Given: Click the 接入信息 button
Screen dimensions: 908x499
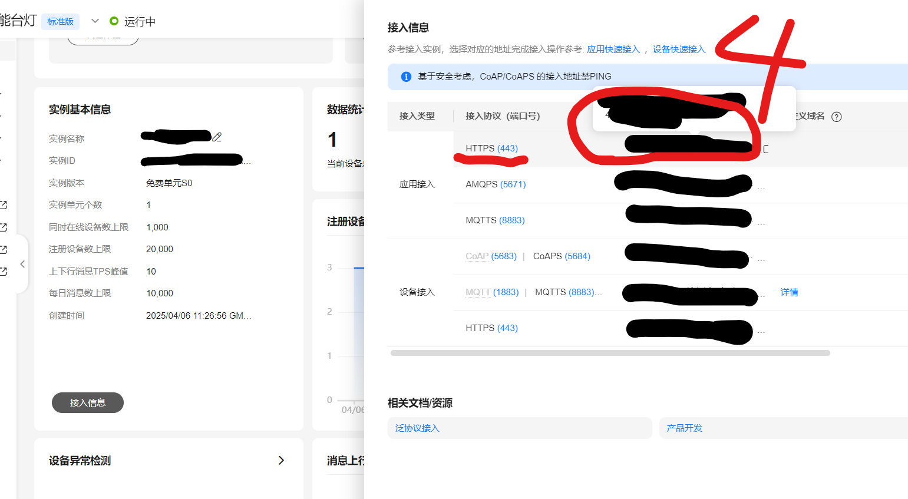Looking at the screenshot, I should tap(87, 402).
